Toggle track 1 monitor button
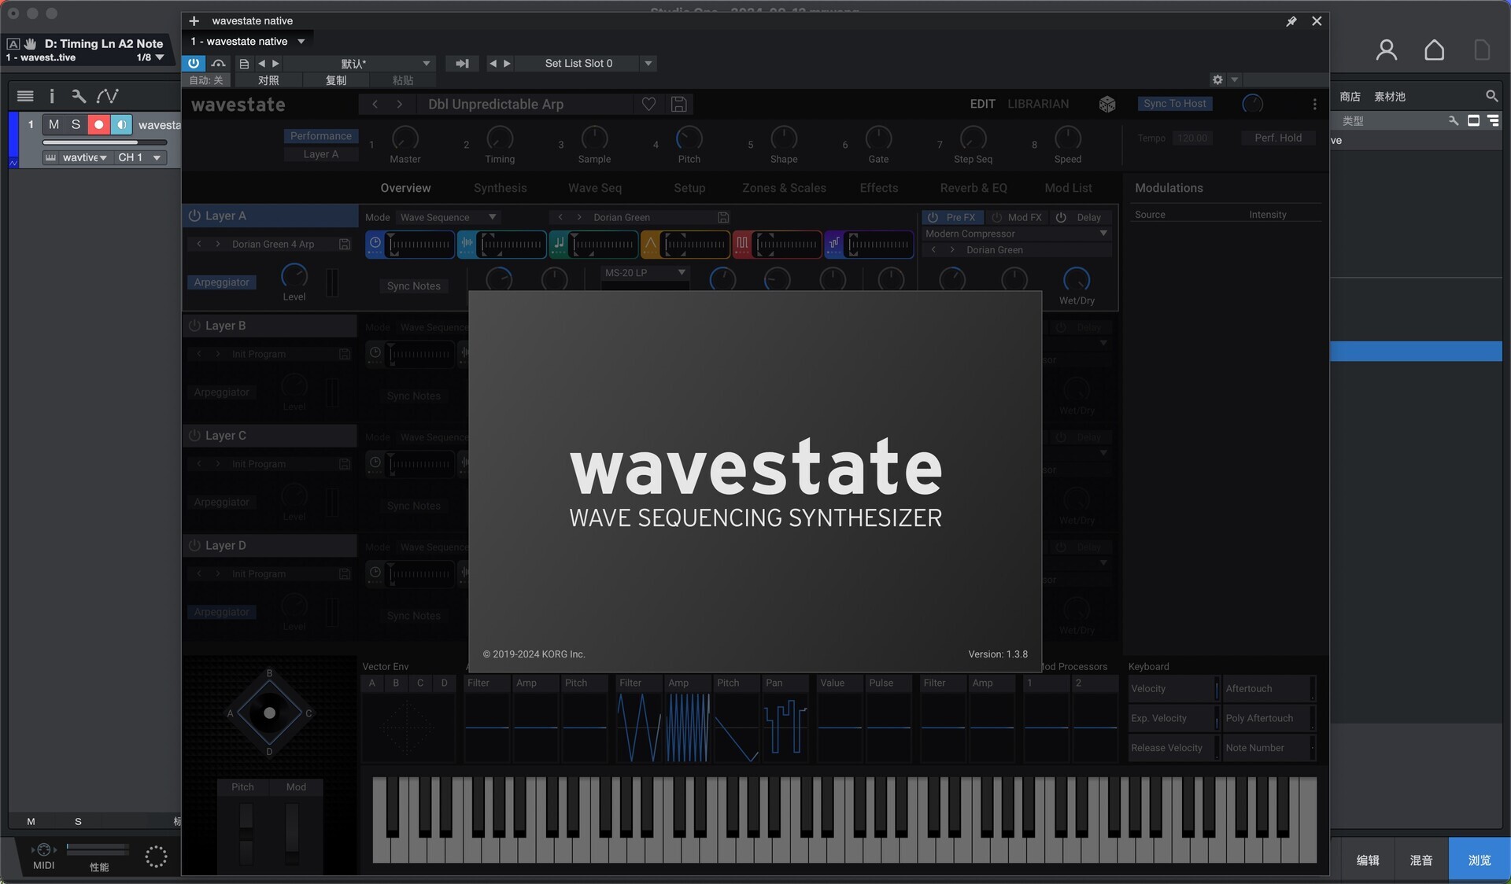The image size is (1511, 884). [x=121, y=124]
